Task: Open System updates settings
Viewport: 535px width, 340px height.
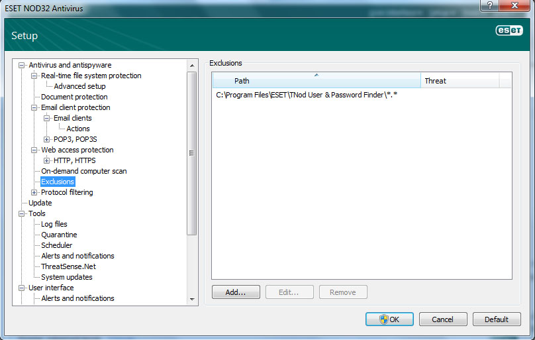Action: point(66,277)
